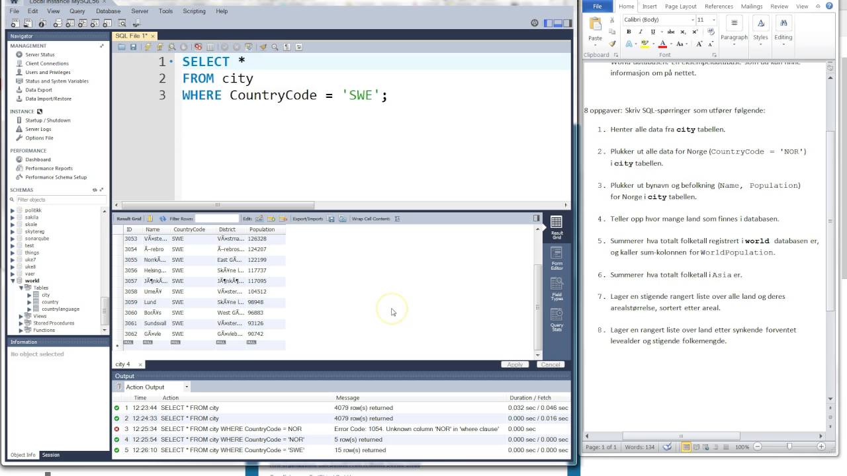Click the Paste button in Word
The height and width of the screenshot is (476, 847).
tap(596, 30)
